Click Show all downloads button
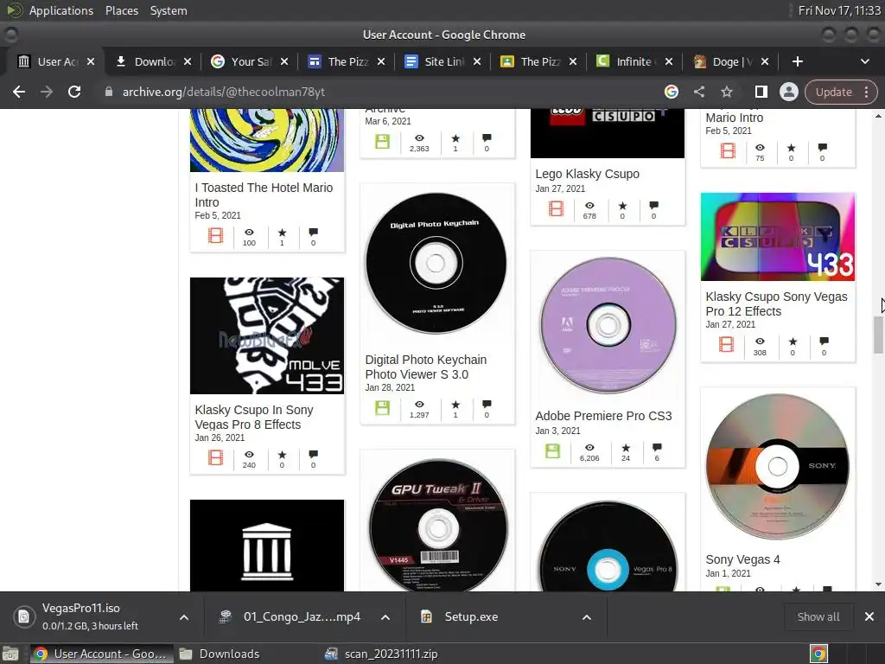The height and width of the screenshot is (664, 885). 818,616
